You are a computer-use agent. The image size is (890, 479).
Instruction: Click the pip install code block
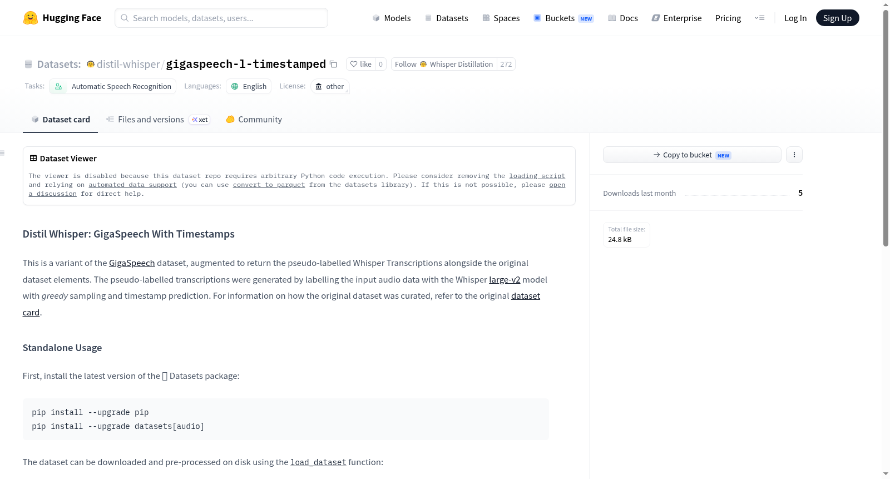286,419
